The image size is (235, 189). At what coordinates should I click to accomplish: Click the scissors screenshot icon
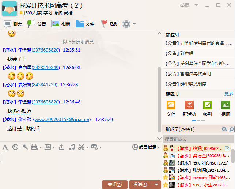point(81,147)
